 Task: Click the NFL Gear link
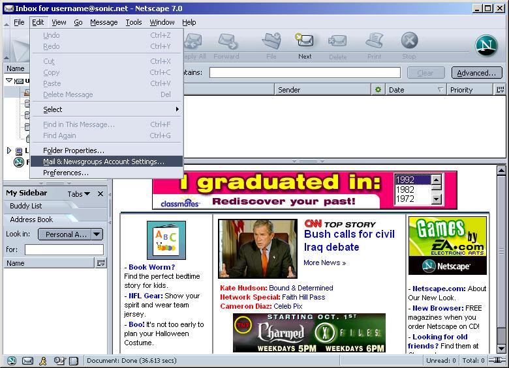146,296
